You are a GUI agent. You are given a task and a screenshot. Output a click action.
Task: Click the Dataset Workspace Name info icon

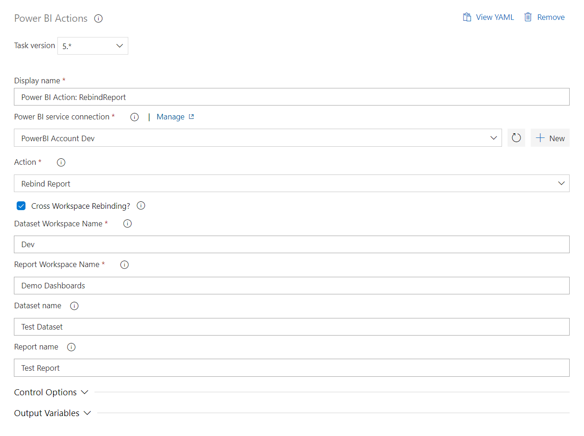point(127,223)
